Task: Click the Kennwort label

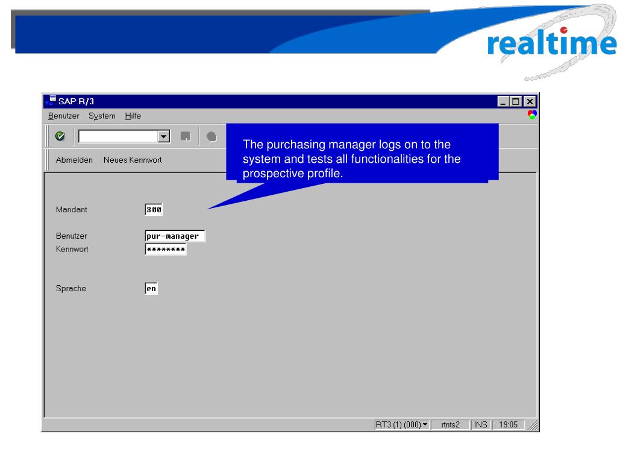Action: [x=72, y=249]
